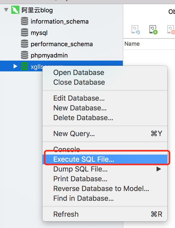Click the delete backup minus icon

tap(171, 30)
